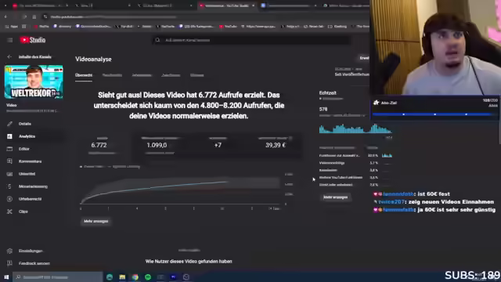Click the browser reload icon
The height and width of the screenshot is (282, 501).
pos(24,16)
